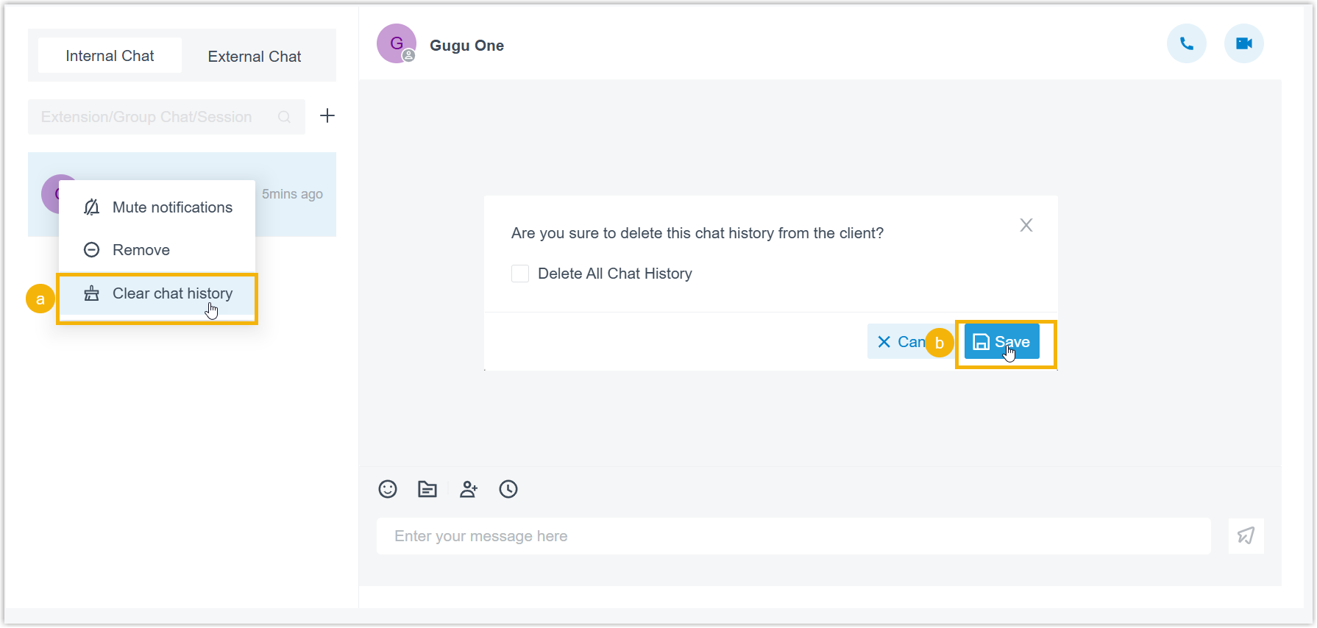The image size is (1317, 628).
Task: Start a video call with Gugu One
Action: (1243, 44)
